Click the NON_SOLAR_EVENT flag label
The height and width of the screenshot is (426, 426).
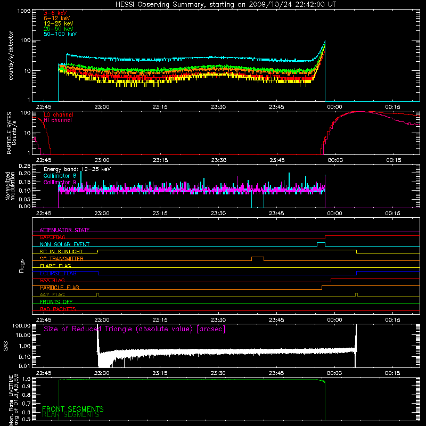(64, 244)
